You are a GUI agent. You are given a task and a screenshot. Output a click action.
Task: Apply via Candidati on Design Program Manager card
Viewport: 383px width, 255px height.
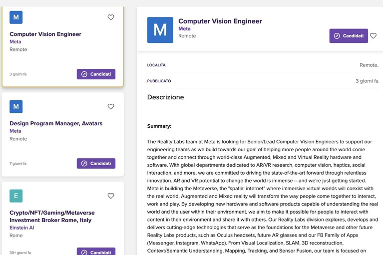96,164
